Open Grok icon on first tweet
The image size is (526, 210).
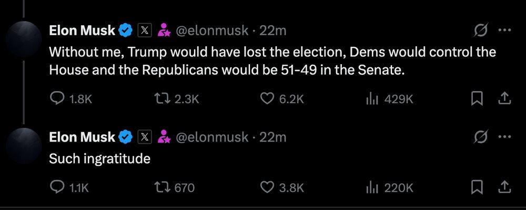click(481, 31)
